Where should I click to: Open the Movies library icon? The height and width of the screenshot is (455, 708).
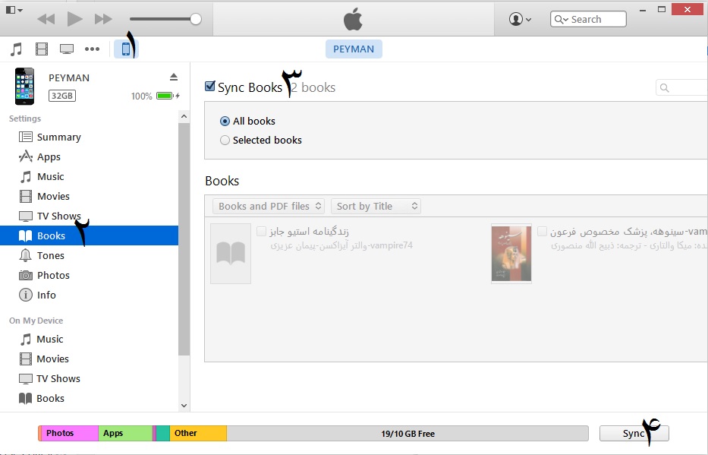pos(42,49)
